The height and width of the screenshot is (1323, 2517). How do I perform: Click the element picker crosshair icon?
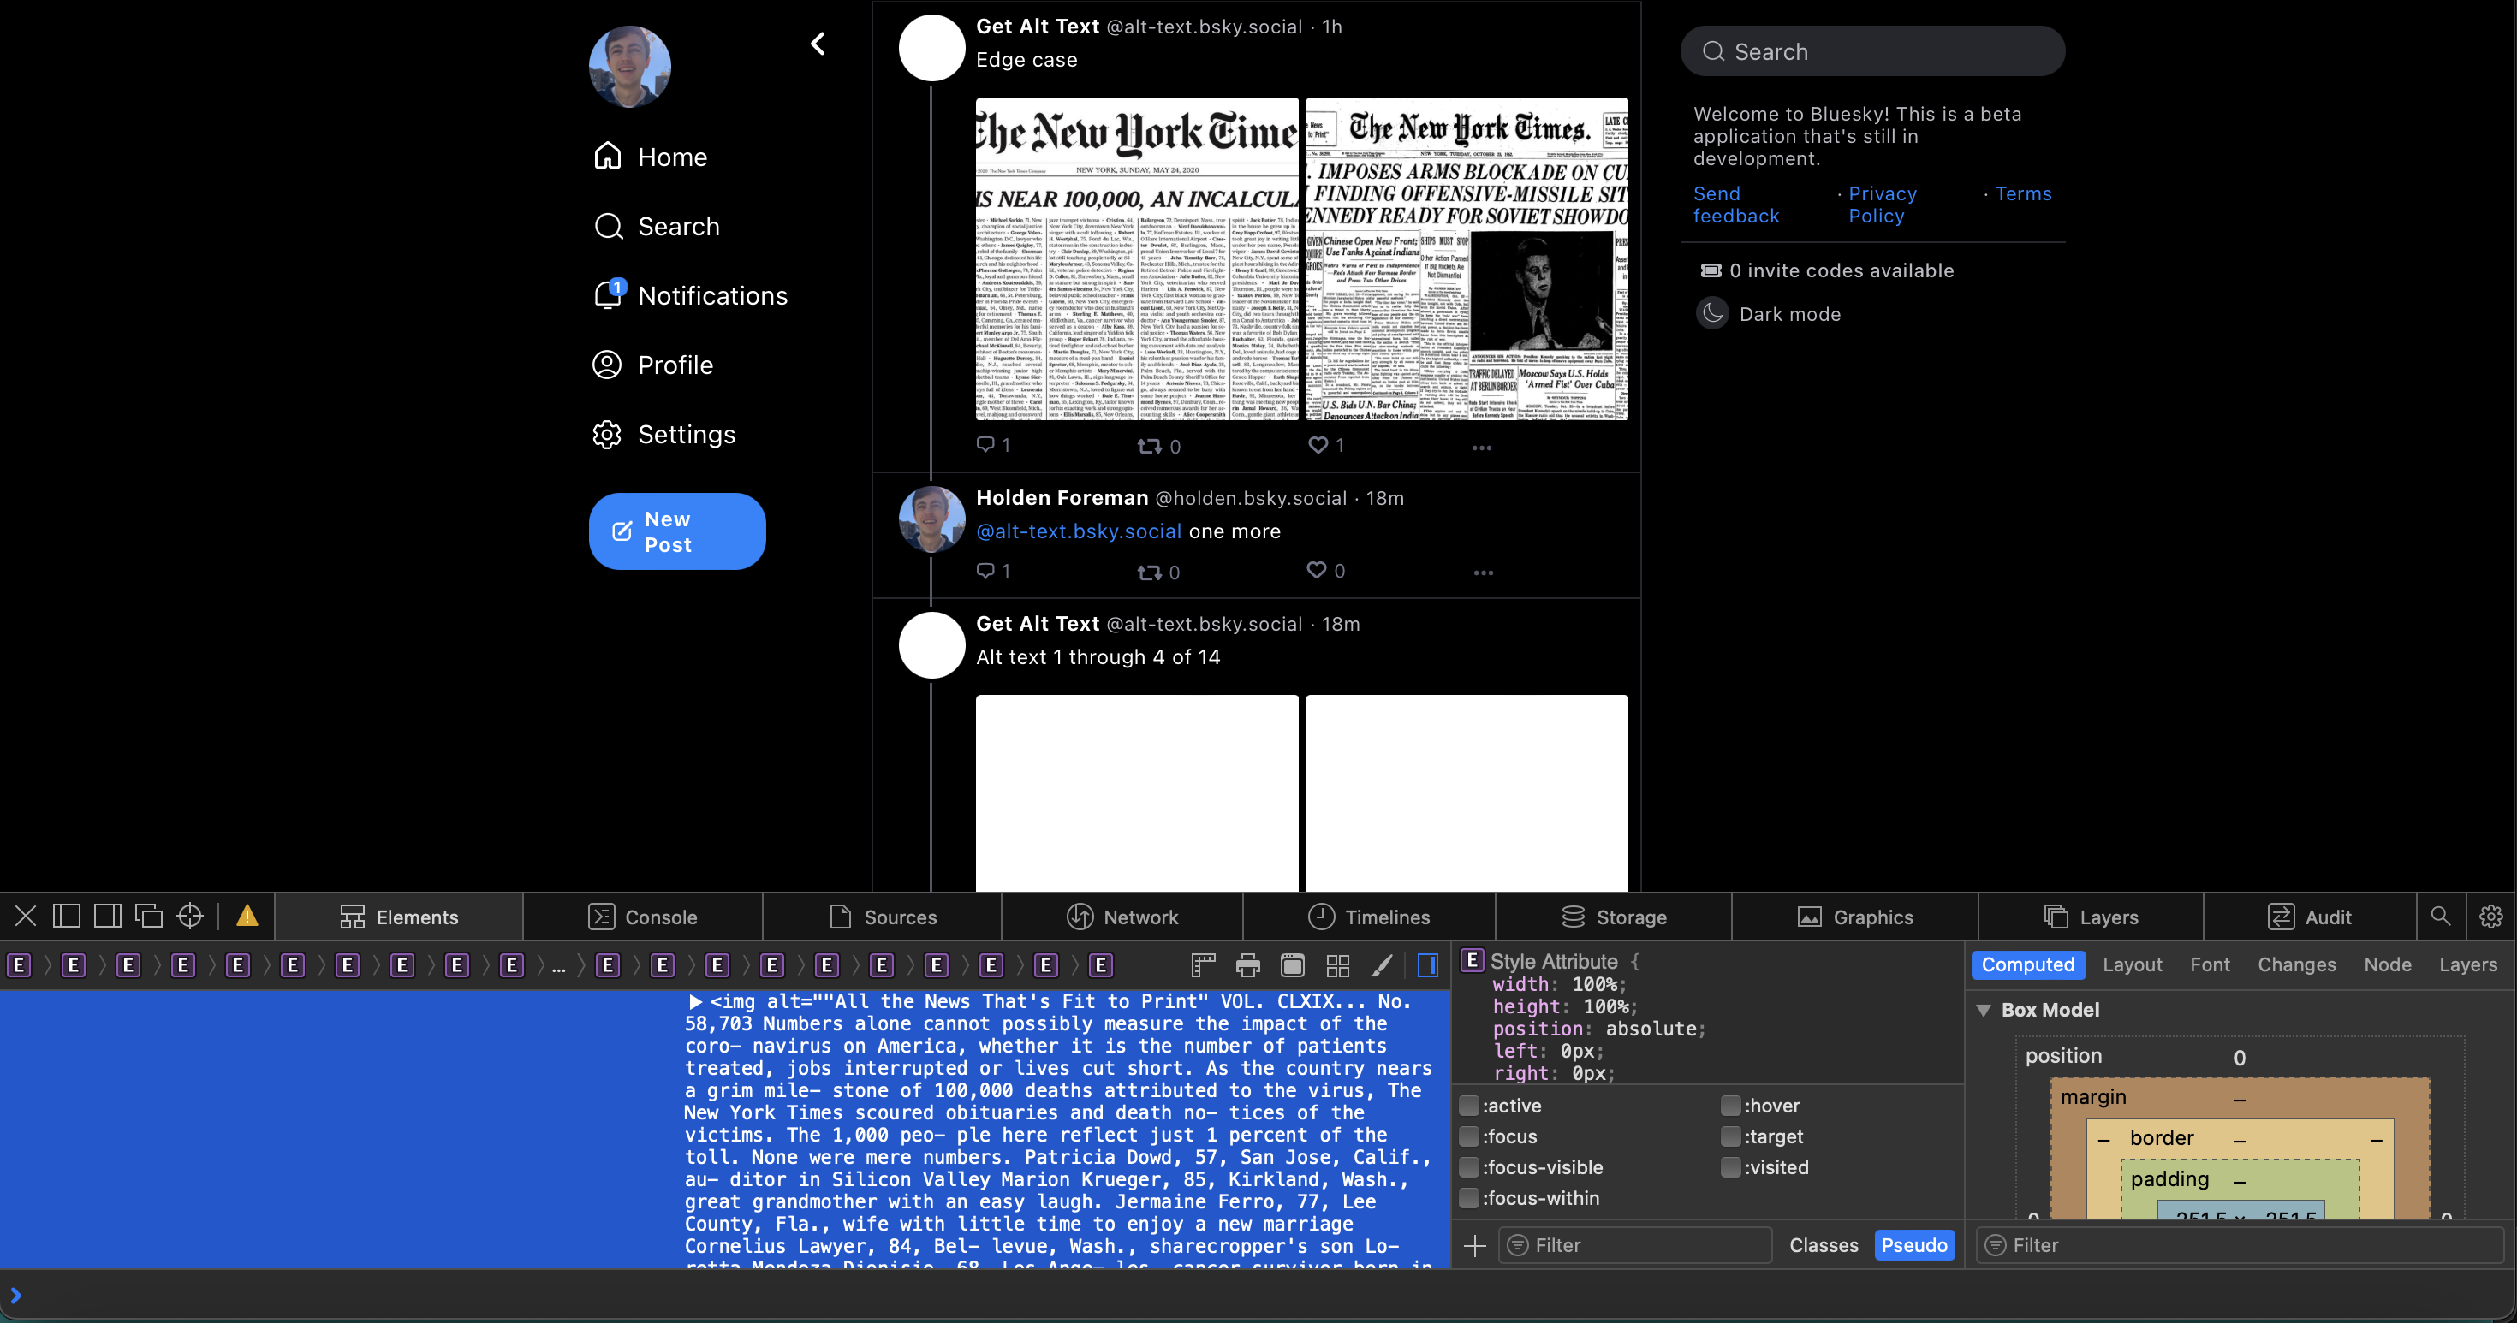coord(189,916)
